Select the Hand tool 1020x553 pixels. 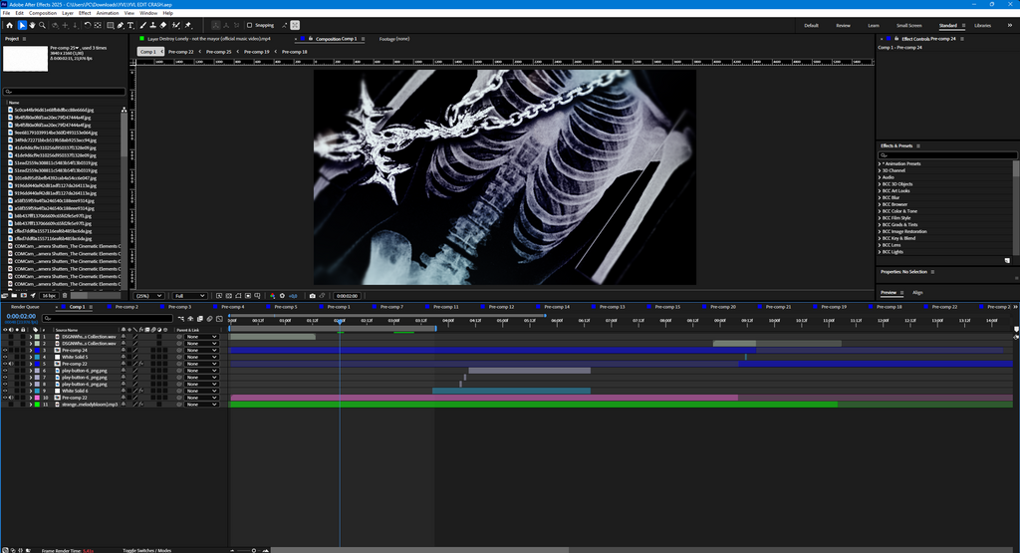(32, 25)
